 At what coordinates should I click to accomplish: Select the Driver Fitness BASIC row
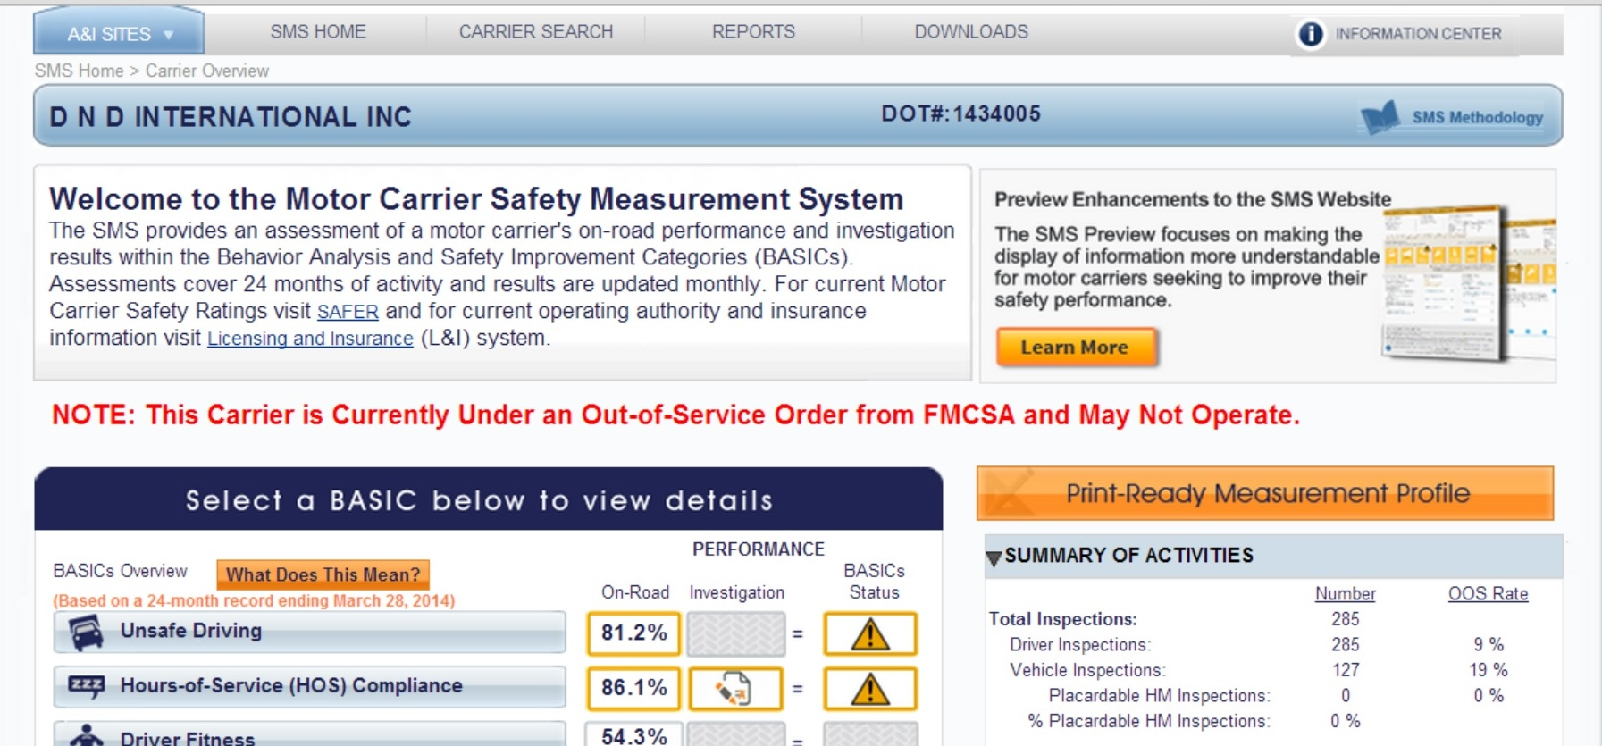click(309, 734)
